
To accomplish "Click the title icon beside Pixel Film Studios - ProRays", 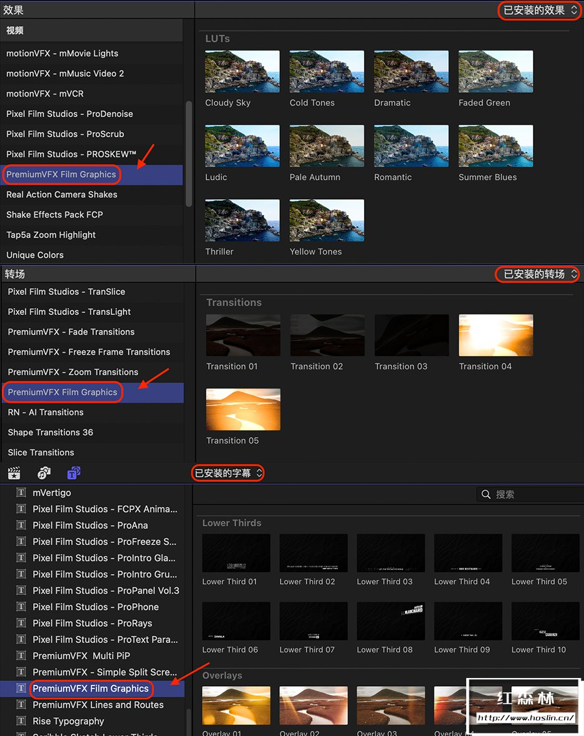I will 21,623.
